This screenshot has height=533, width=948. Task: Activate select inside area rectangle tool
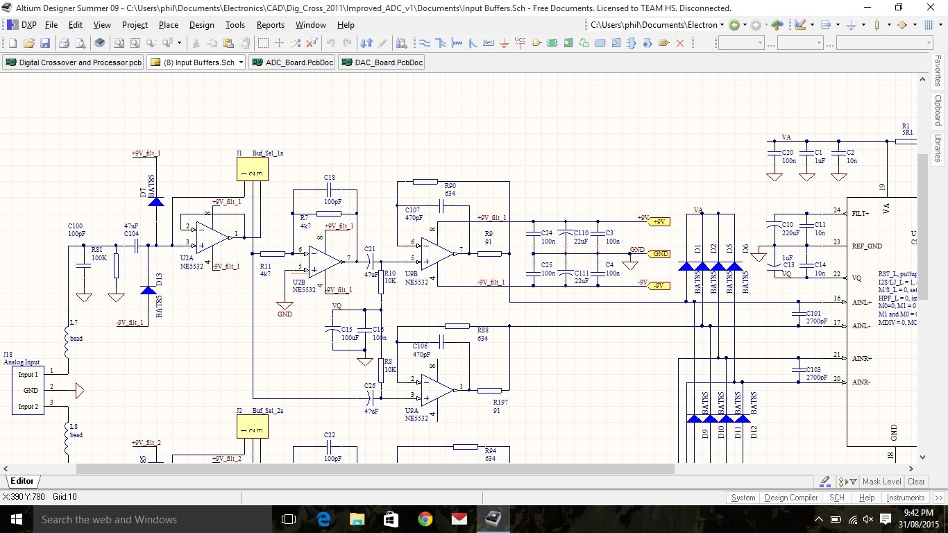click(x=263, y=43)
